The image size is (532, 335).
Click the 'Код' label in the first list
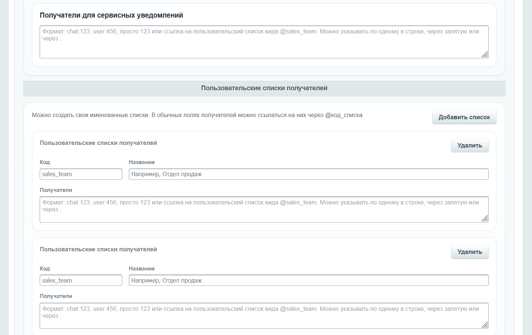pyautogui.click(x=45, y=162)
